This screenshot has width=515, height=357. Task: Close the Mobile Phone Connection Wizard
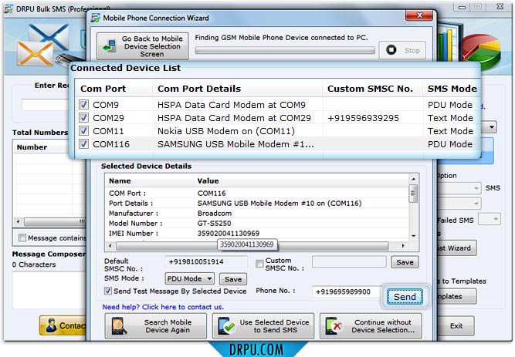(418, 15)
